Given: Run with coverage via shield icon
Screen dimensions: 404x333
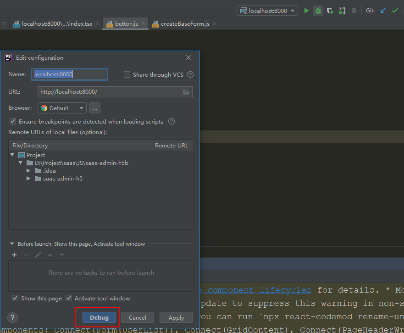Looking at the screenshot, I should pyautogui.click(x=330, y=11).
